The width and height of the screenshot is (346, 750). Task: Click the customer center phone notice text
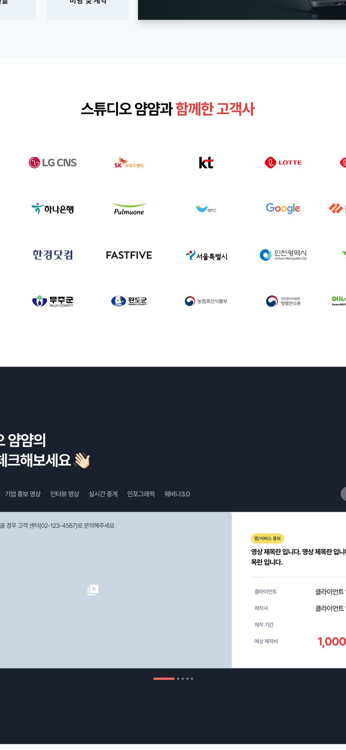pyautogui.click(x=57, y=526)
